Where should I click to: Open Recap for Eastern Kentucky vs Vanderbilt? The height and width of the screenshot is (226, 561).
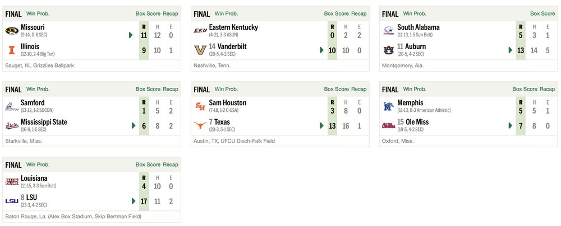coord(359,13)
